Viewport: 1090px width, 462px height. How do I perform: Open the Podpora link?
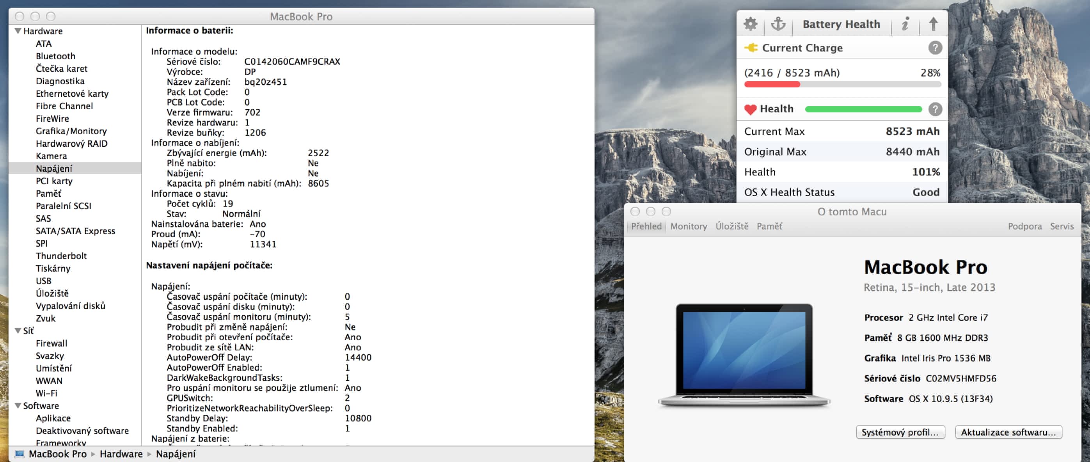coord(1024,226)
